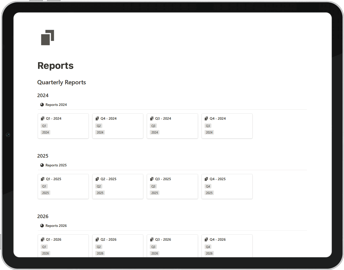The height and width of the screenshot is (270, 344).
Task: Click the 2026 tag in Q4 - 2026 card
Action: click(x=209, y=253)
